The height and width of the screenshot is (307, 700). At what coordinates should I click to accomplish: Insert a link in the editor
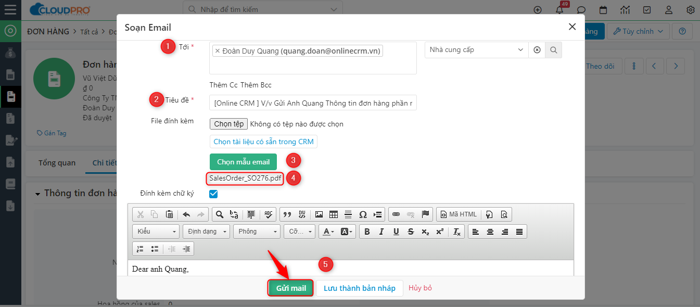point(396,214)
